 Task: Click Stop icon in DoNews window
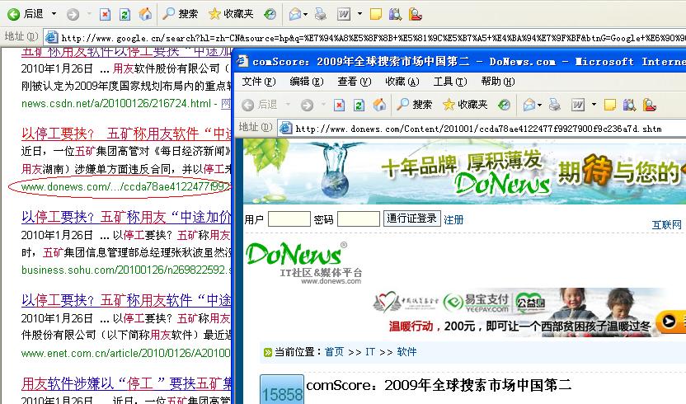pos(339,105)
